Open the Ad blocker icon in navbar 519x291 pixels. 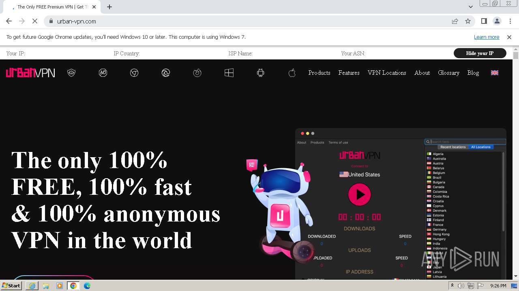[x=103, y=73]
